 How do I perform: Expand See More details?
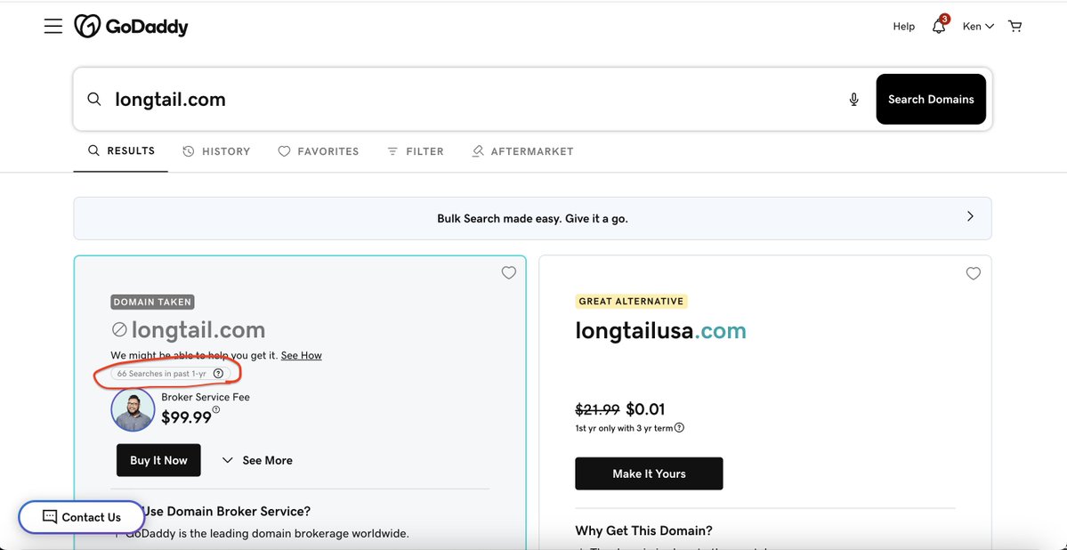tap(257, 460)
